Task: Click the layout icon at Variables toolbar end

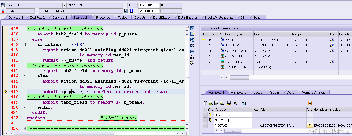Action: point(244,103)
